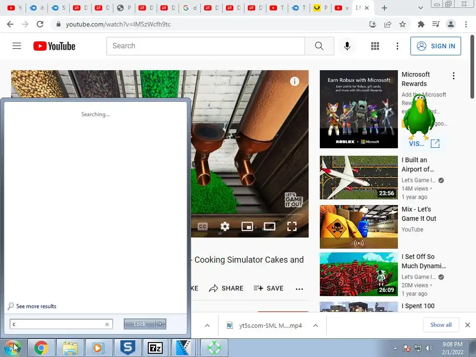Switch to the globe-icon tab labeled P
Viewport: 476px width, 357px height.
pyautogui.click(x=124, y=8)
